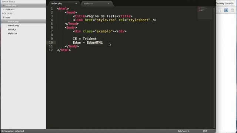Select the index.php editor tab
This screenshot has width=237, height=133.
click(57, 3)
